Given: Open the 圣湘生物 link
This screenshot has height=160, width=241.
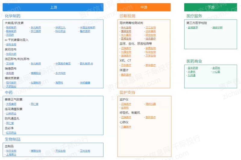Looking at the screenshot, I should (126, 39).
